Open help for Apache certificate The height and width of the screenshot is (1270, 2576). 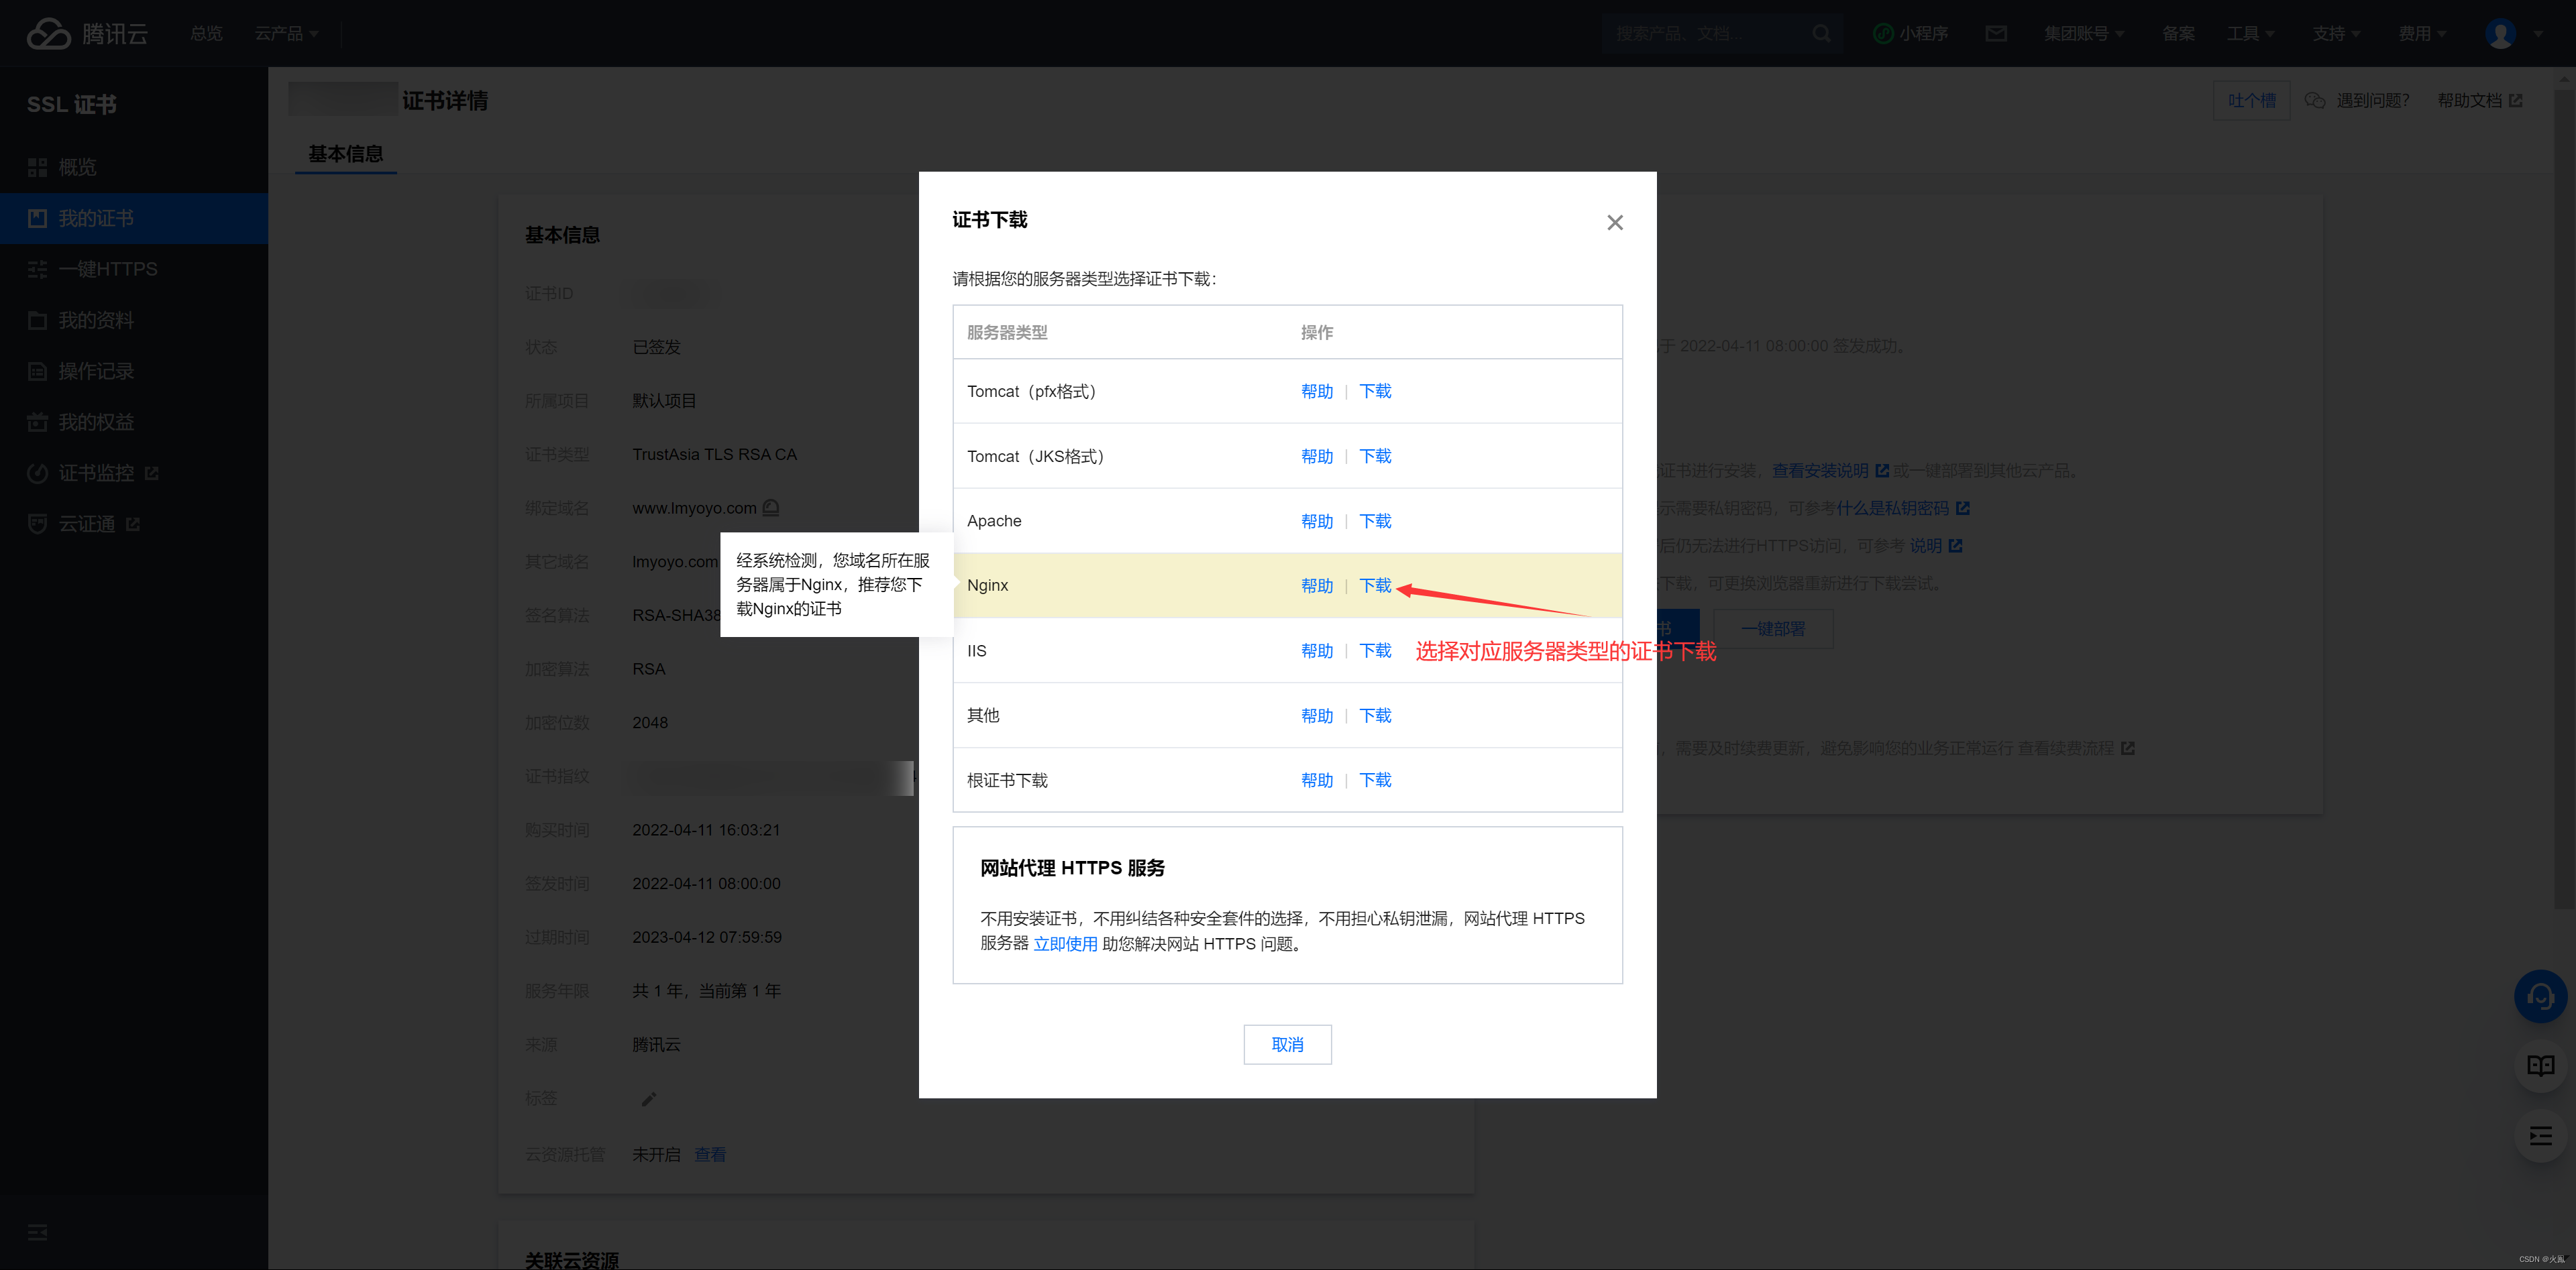point(1317,520)
